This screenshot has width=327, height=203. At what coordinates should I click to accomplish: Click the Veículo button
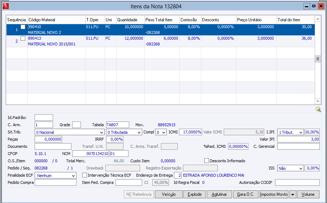(x=169, y=194)
